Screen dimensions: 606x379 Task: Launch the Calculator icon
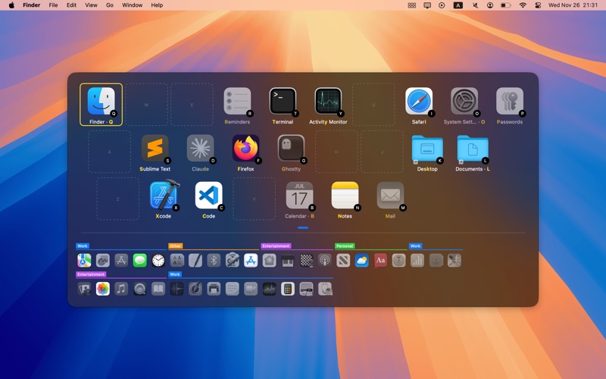288,289
